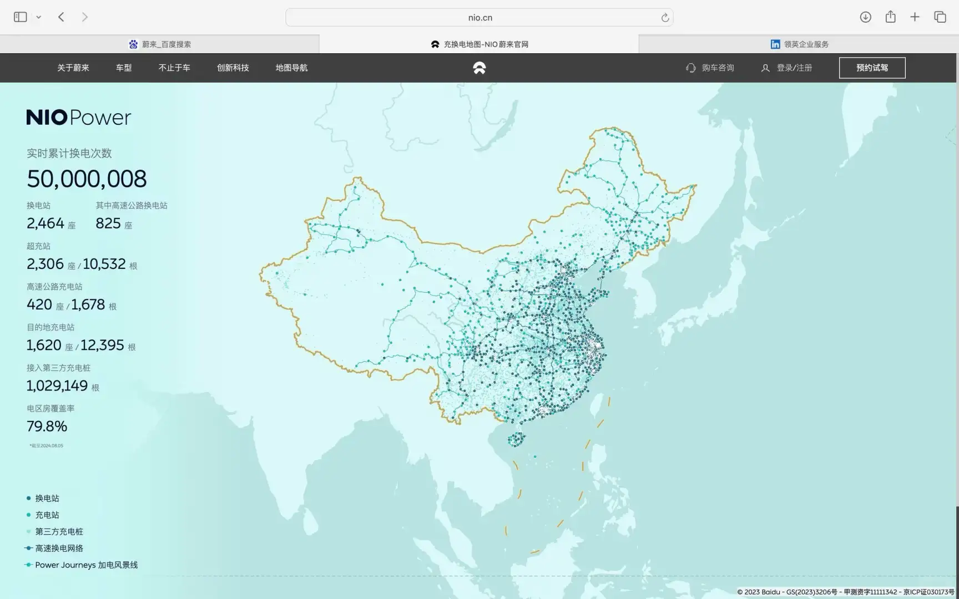This screenshot has width=959, height=599.
Task: Open the 不止于车 menu
Action: 174,68
